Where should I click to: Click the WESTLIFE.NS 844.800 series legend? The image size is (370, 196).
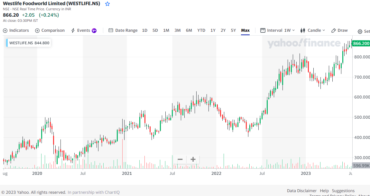pyautogui.click(x=28, y=43)
